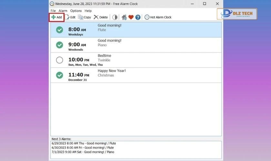Open the Alarm menu
271x161 pixels.
coord(63,11)
